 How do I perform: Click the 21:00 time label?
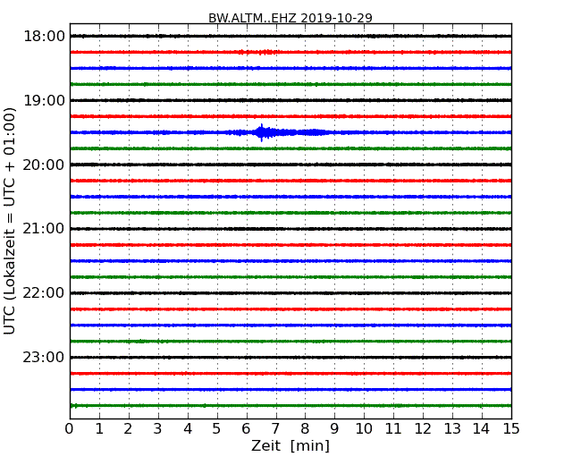pos(44,229)
